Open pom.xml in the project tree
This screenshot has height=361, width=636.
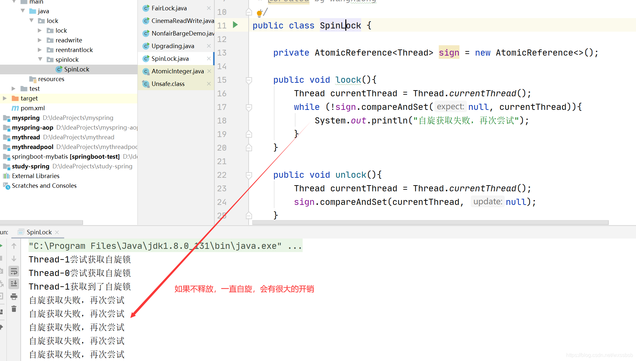32,108
